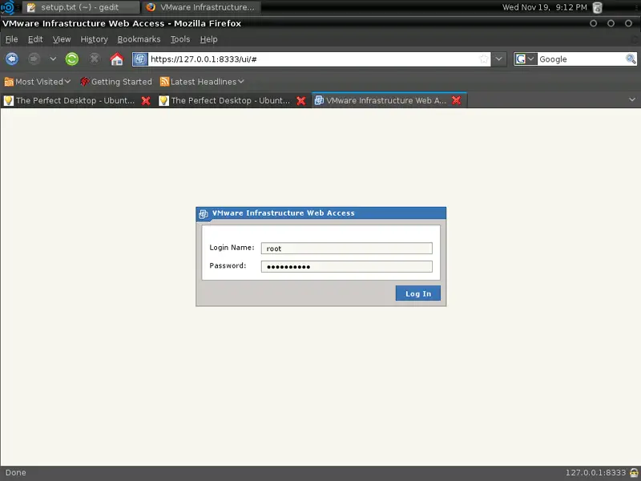Click inside the Google search box
The height and width of the screenshot is (481, 641).
(x=581, y=59)
